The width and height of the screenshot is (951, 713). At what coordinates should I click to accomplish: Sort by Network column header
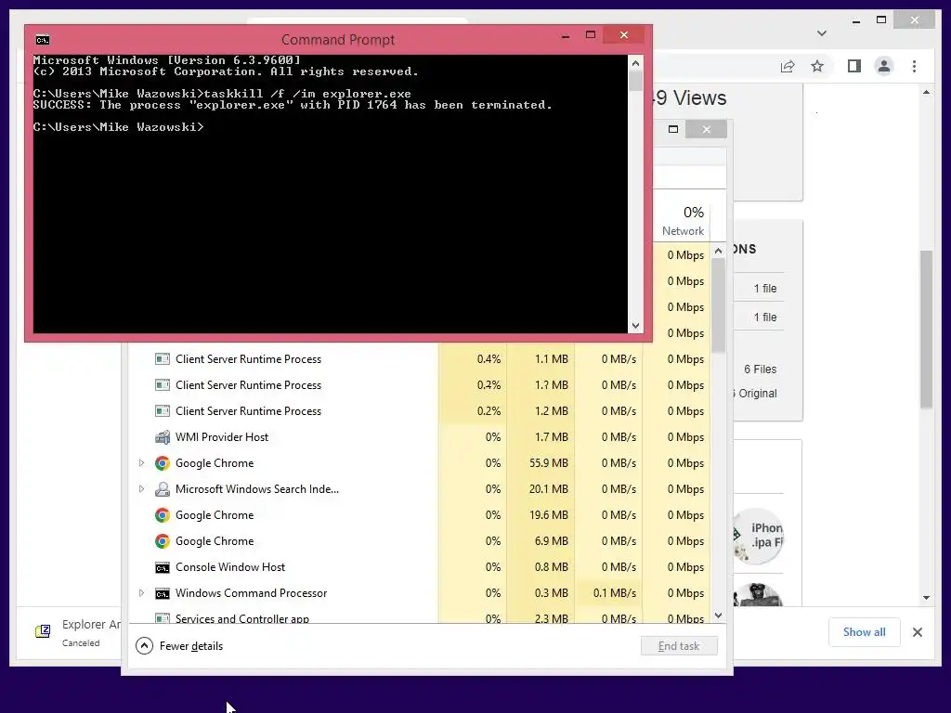(x=683, y=221)
